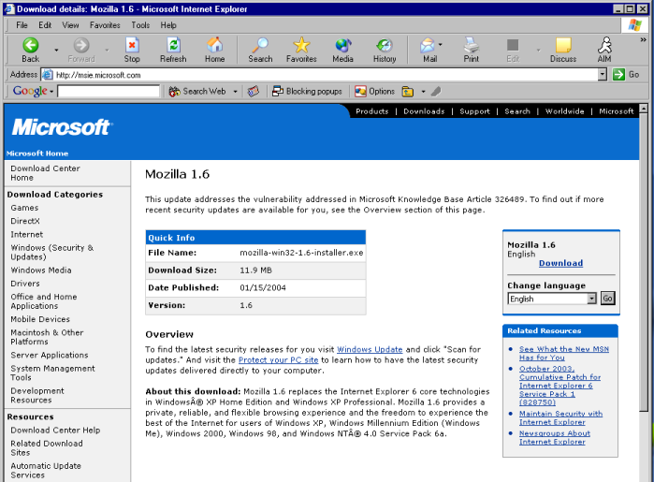The height and width of the screenshot is (482, 654).
Task: Click the green Go arrow button
Action: pyautogui.click(x=618, y=75)
